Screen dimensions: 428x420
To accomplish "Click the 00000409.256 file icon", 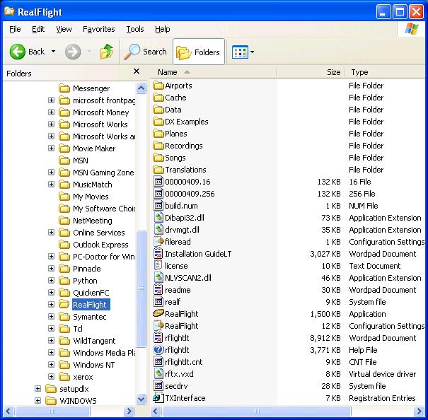I will click(158, 194).
